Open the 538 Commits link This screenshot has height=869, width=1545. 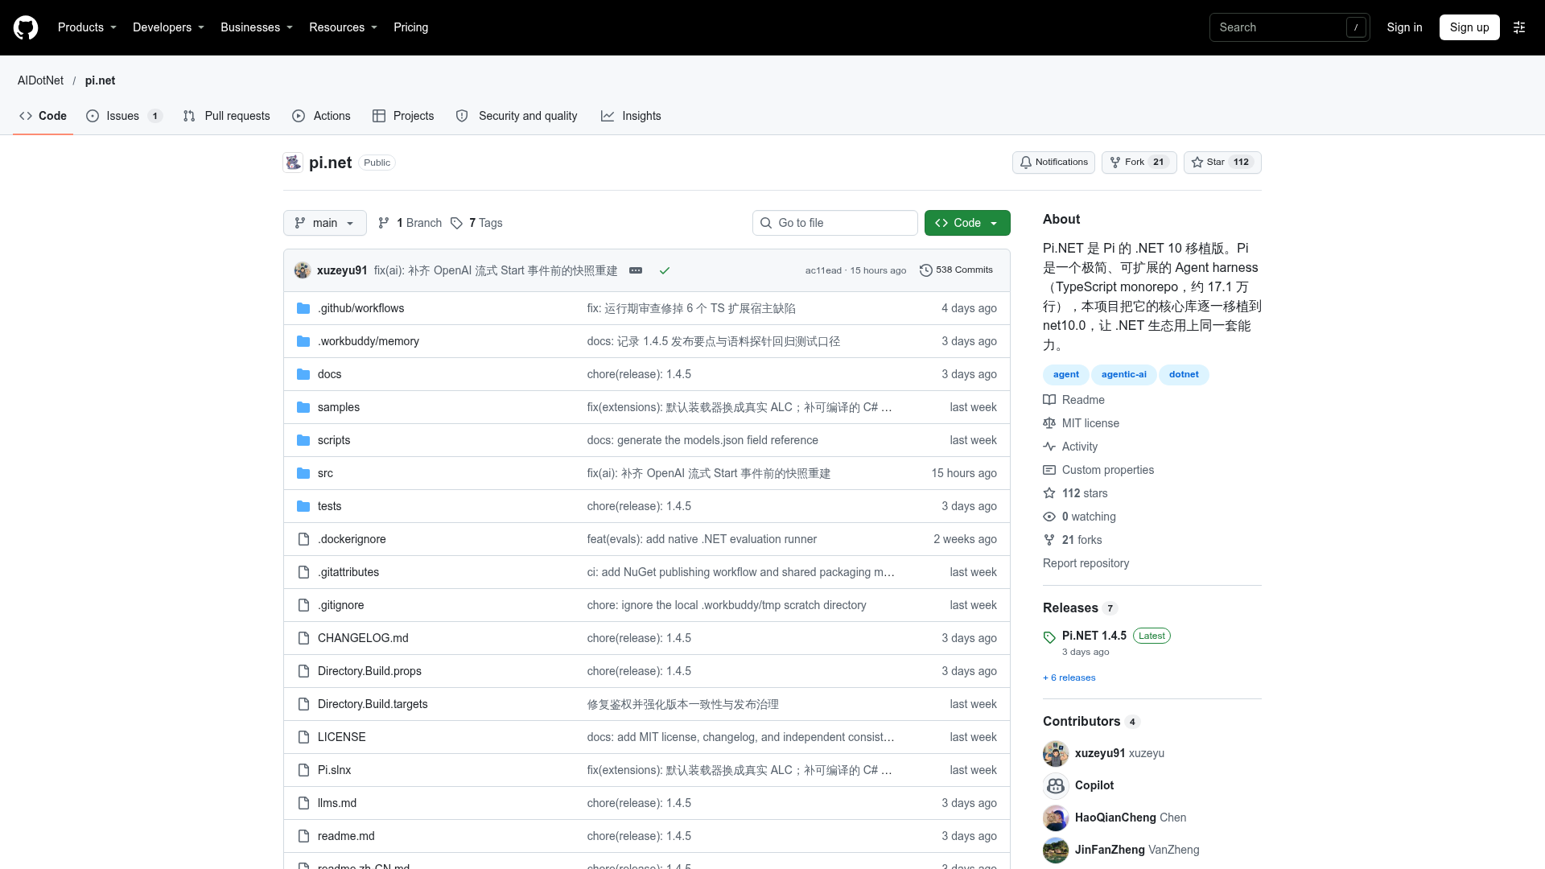[x=956, y=270]
